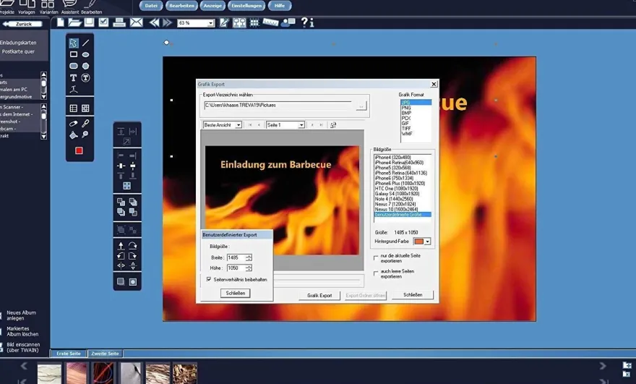The height and width of the screenshot is (384, 636).
Task: Open the Anzeige menu
Action: (x=212, y=6)
